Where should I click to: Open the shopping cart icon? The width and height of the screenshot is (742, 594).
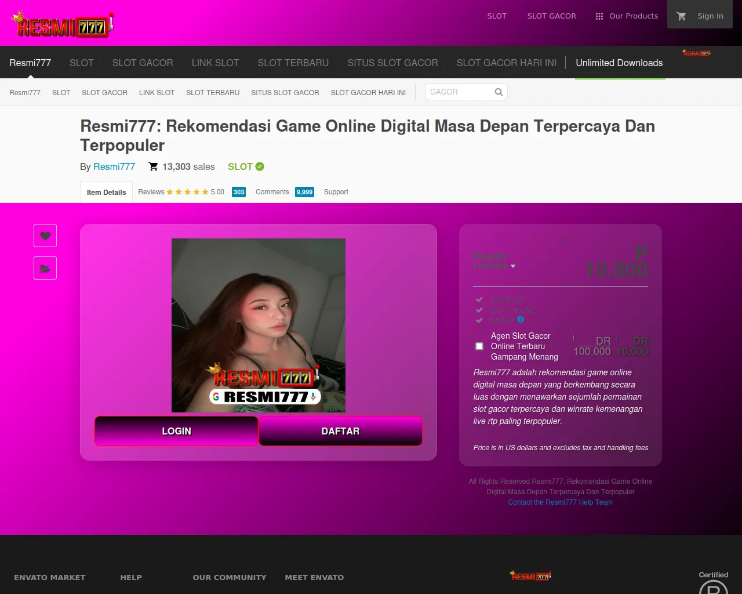coord(682,16)
